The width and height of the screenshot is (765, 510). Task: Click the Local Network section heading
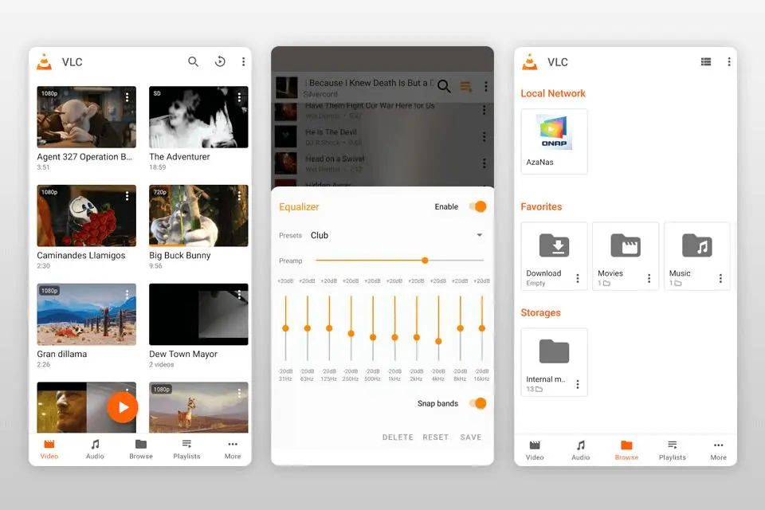pyautogui.click(x=553, y=93)
